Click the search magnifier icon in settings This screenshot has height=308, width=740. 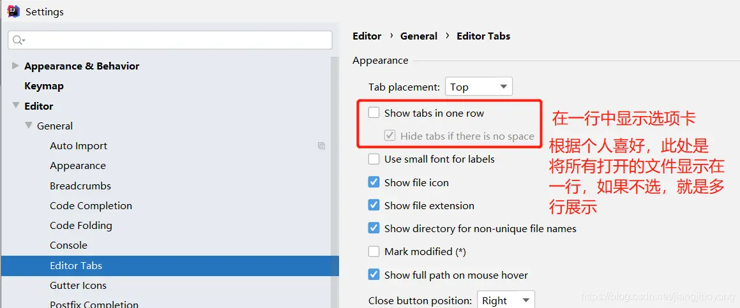pos(18,40)
